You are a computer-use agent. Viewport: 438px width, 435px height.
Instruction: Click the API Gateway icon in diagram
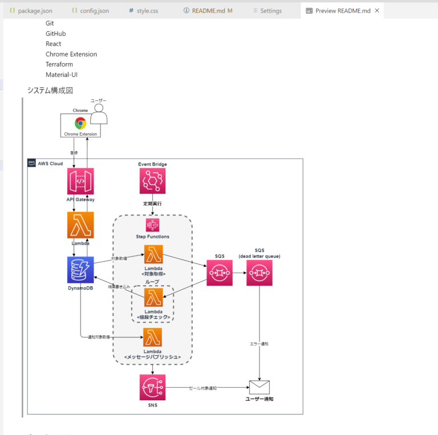click(80, 181)
